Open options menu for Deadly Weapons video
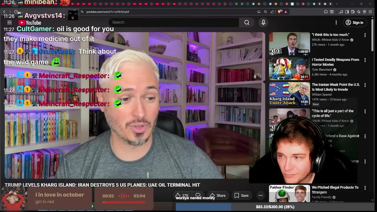The height and width of the screenshot is (212, 377). (x=365, y=60)
